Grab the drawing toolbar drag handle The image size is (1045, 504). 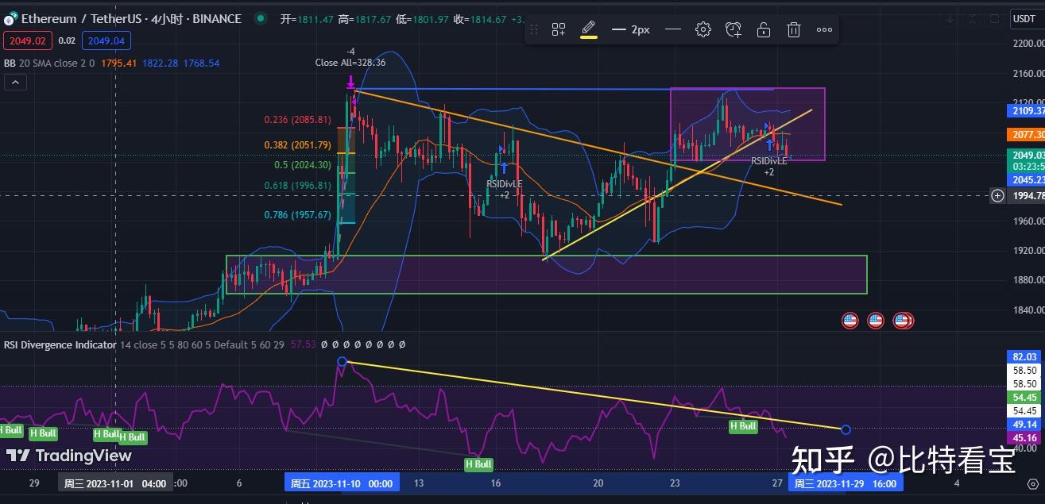(x=534, y=29)
